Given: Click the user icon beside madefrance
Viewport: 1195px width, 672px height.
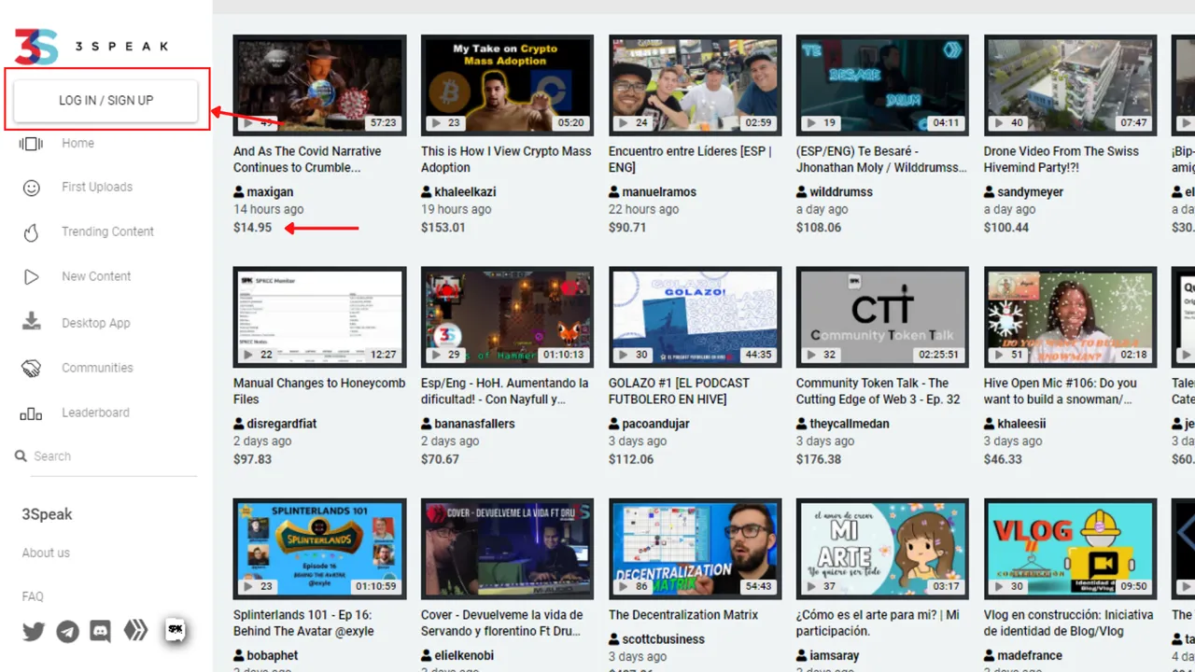Looking at the screenshot, I should point(990,656).
